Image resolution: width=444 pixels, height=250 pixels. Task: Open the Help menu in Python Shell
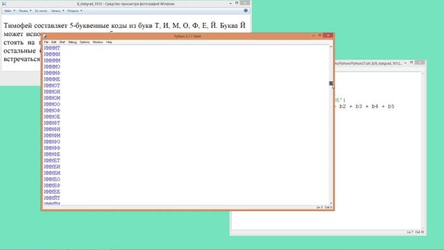(x=109, y=42)
